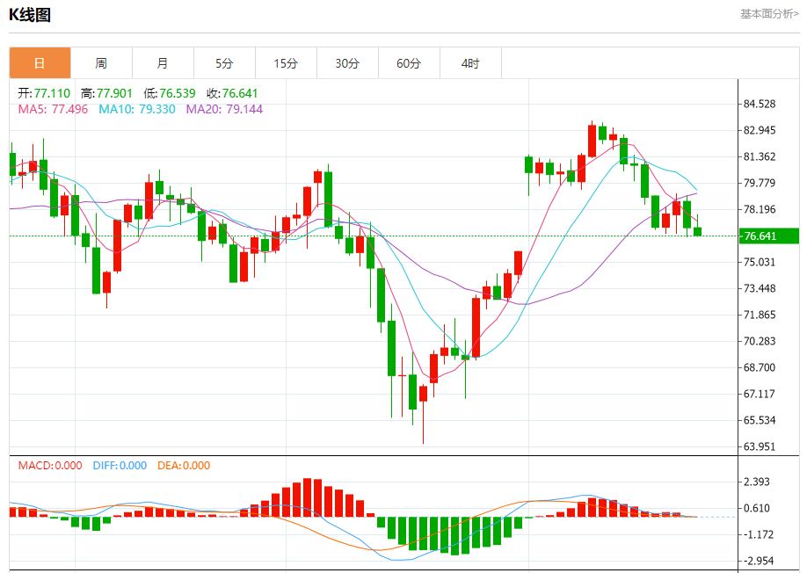Open the 30分 interval tab
This screenshot has width=807, height=573.
[347, 62]
